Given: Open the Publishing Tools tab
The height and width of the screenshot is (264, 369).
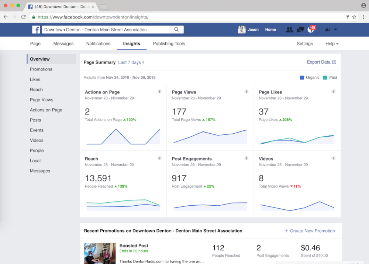Looking at the screenshot, I should click(x=169, y=44).
